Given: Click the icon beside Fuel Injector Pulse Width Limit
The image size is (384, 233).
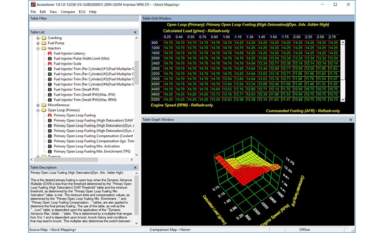Looking at the screenshot, I should click(x=50, y=58).
